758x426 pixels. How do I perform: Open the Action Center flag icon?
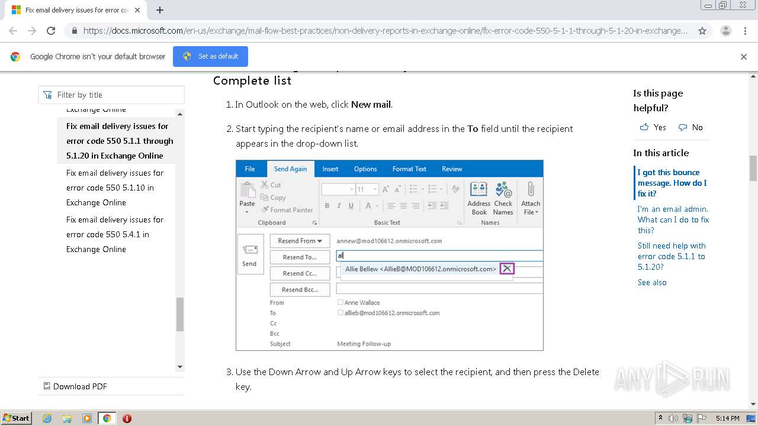coord(702,418)
